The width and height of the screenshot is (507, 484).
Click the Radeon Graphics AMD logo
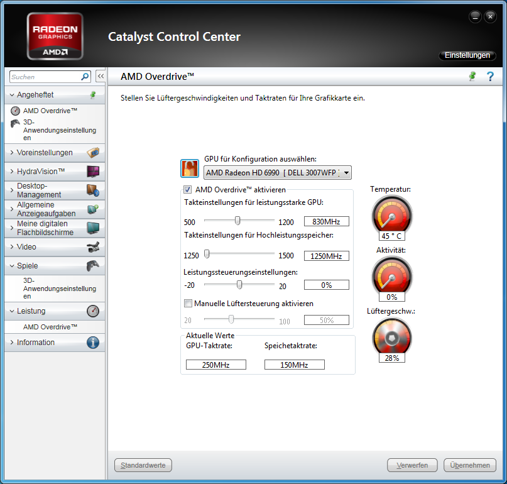tap(55, 36)
